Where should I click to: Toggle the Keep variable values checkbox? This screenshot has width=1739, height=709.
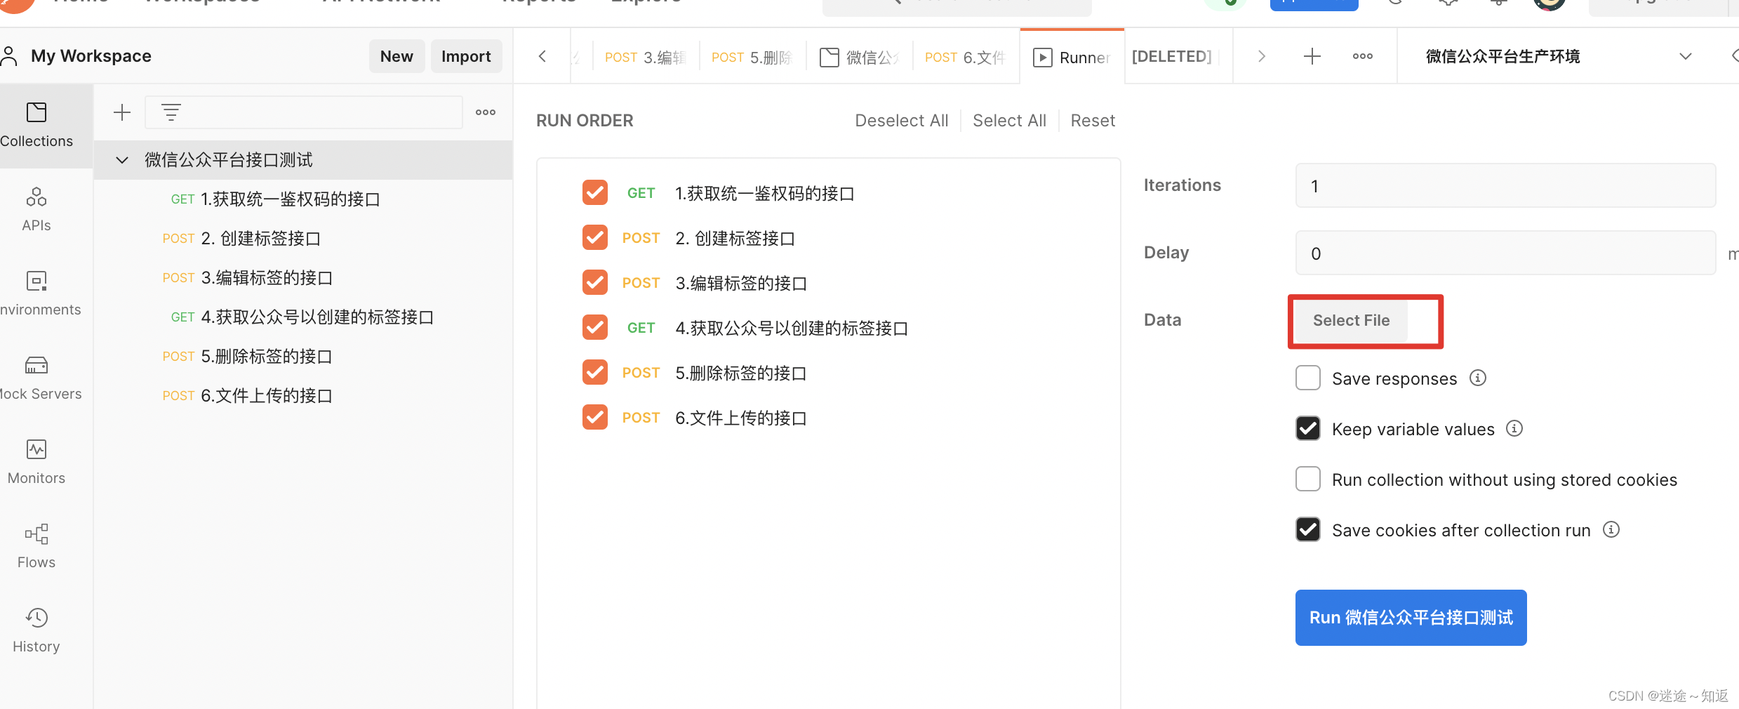[1308, 428]
